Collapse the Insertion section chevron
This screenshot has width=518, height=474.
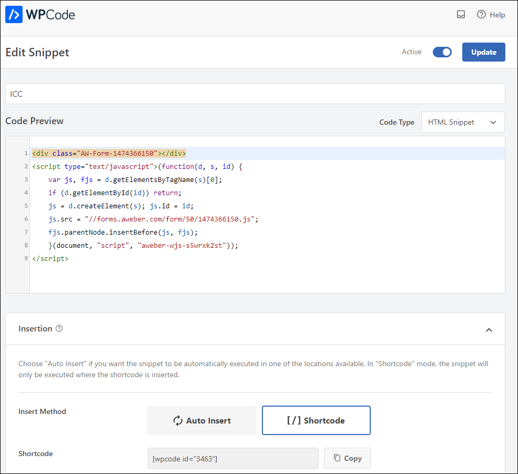(x=489, y=329)
